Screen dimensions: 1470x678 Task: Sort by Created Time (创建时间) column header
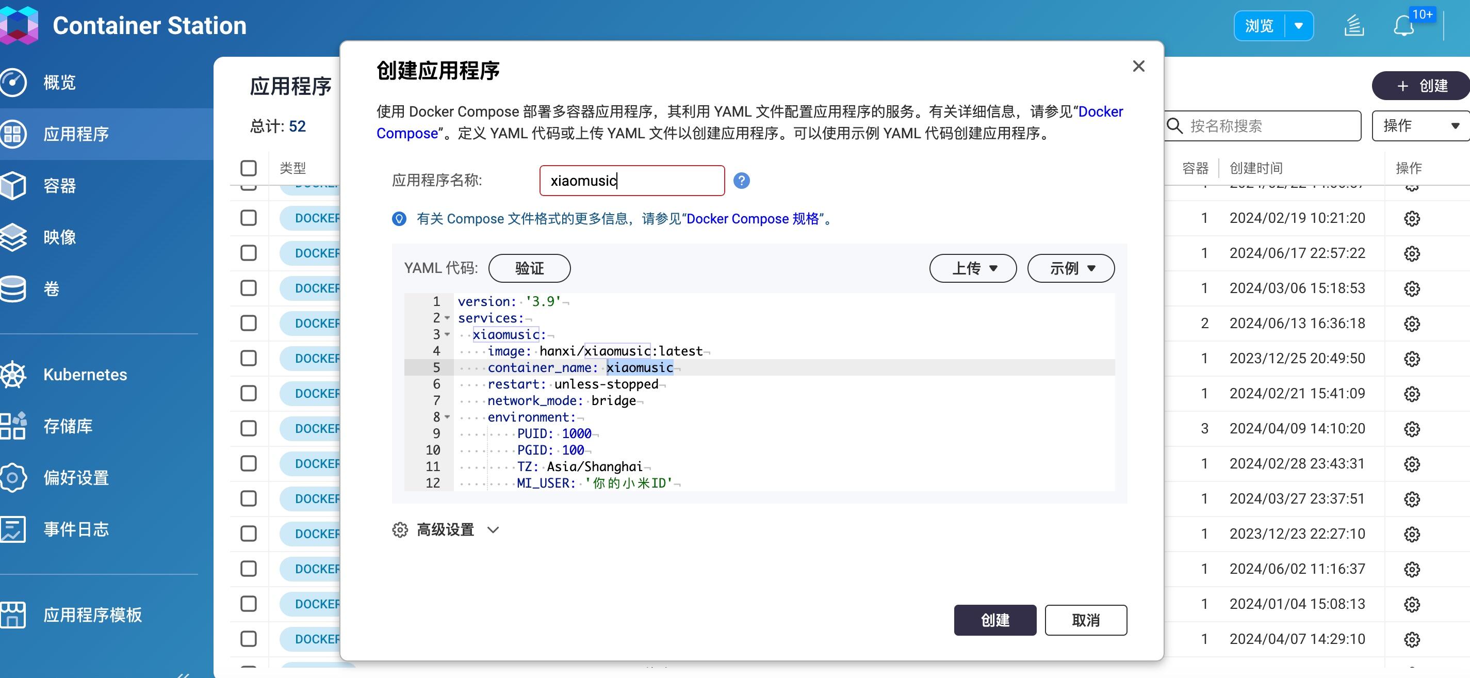click(1255, 168)
